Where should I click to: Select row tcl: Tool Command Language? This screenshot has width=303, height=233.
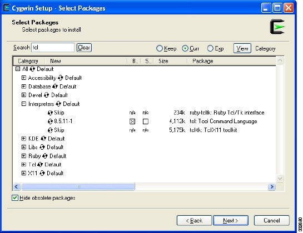[145, 121]
